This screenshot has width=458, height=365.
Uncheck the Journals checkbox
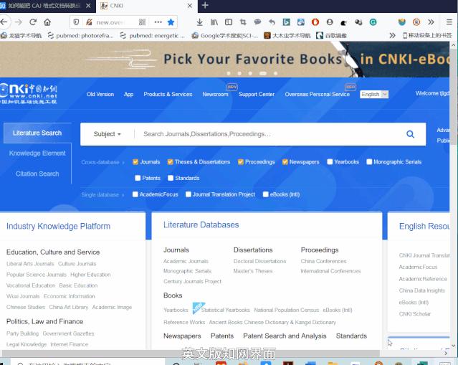pyautogui.click(x=135, y=162)
